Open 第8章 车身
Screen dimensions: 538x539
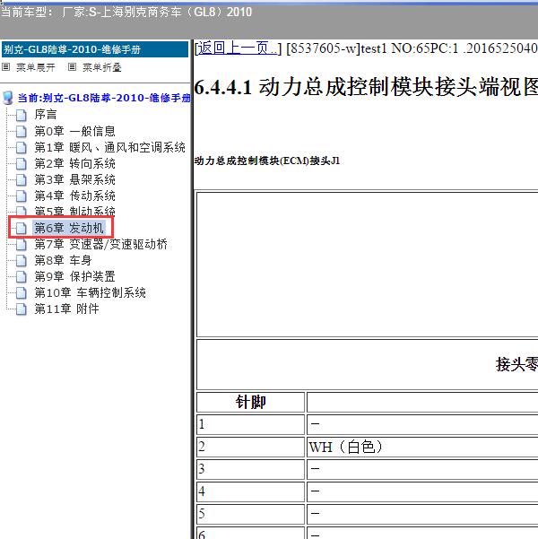click(x=63, y=260)
